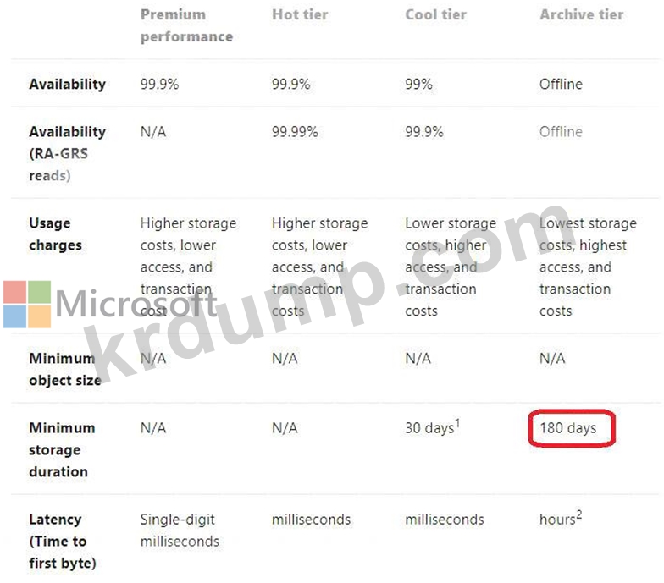Select the Usage charges row label
This screenshot has width=664, height=583.
[55, 234]
